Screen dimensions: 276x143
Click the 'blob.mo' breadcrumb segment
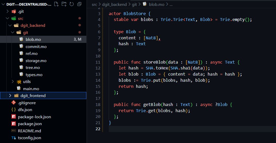[157, 5]
